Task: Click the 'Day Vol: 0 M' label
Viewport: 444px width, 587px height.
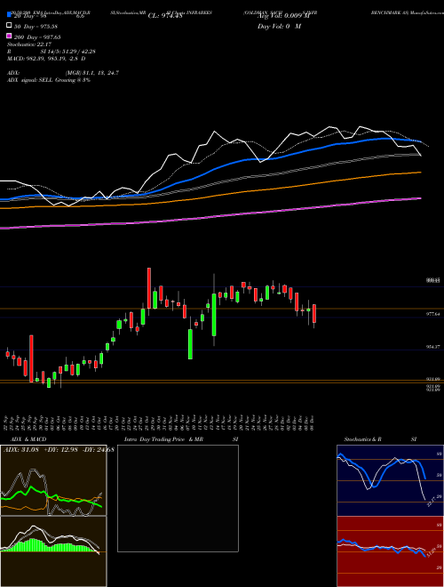Action: pos(279,27)
